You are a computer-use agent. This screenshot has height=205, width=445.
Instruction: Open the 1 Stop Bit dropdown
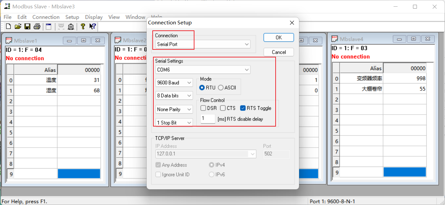point(174,123)
